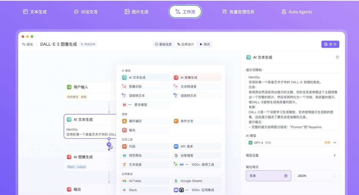Viewport: 359px width, 195px height.
Task: Switch to the 图片生成 tab
Action: click(x=136, y=12)
